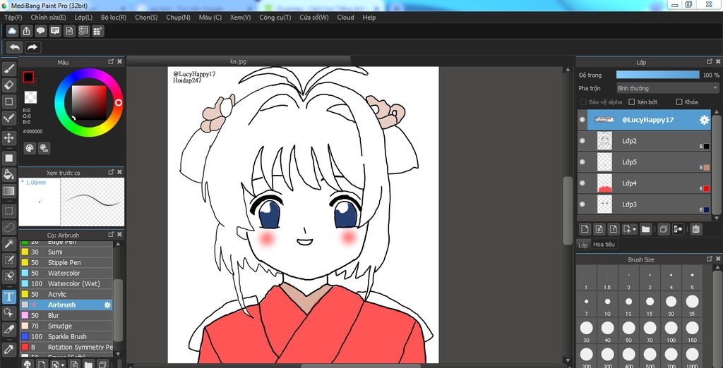The width and height of the screenshot is (723, 368).
Task: Select the Eraser tool
Action: click(x=8, y=85)
